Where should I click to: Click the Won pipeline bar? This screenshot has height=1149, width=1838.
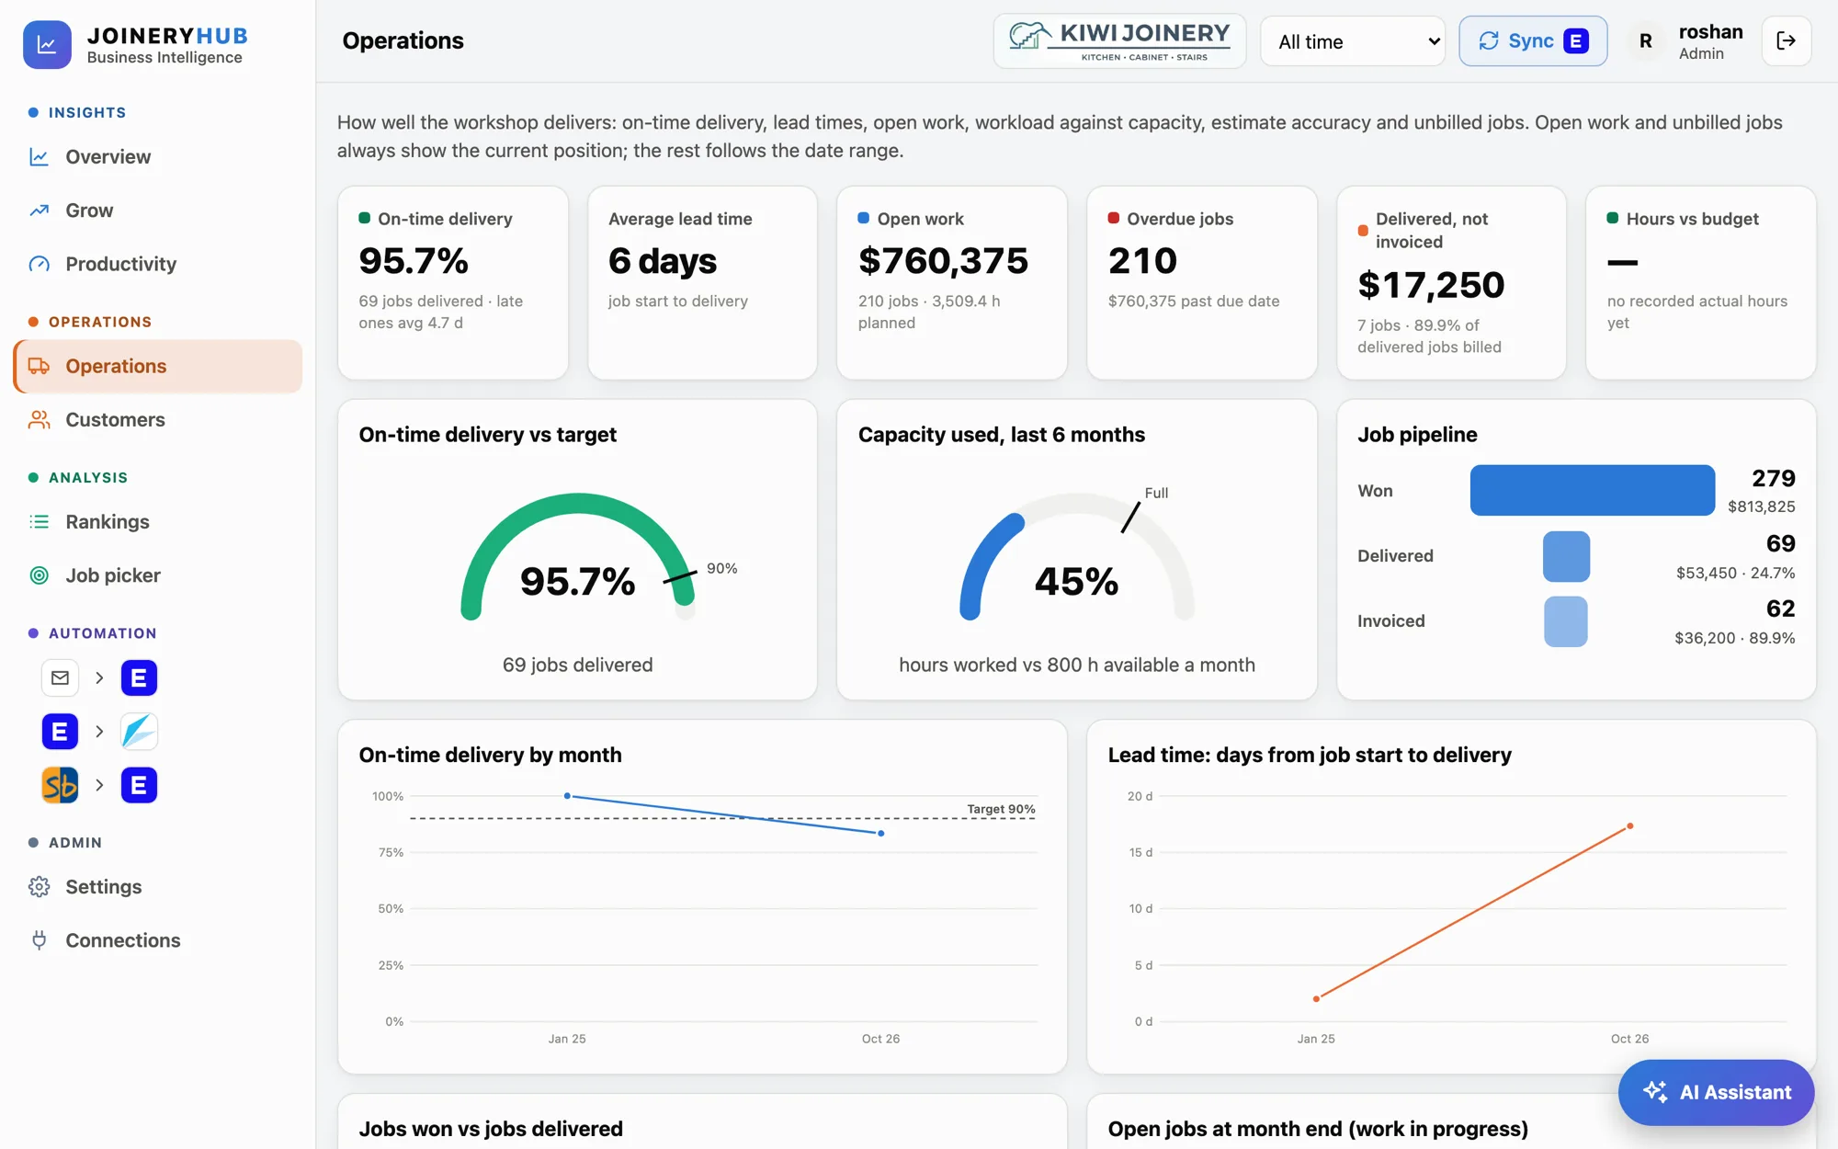pyautogui.click(x=1592, y=490)
